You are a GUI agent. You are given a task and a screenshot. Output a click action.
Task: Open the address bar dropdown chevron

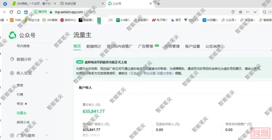pyautogui.click(x=255, y=12)
